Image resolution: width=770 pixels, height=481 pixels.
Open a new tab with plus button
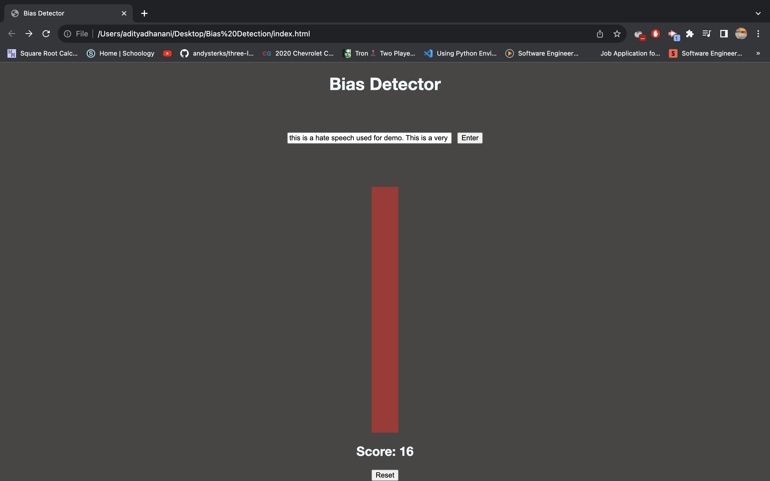[144, 13]
